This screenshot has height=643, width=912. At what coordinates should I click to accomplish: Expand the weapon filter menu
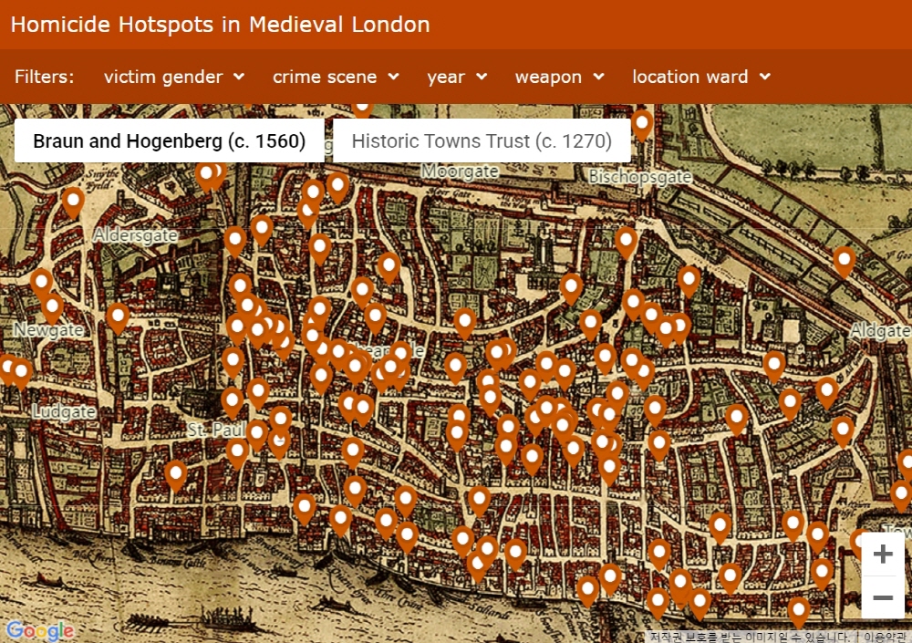pyautogui.click(x=559, y=77)
